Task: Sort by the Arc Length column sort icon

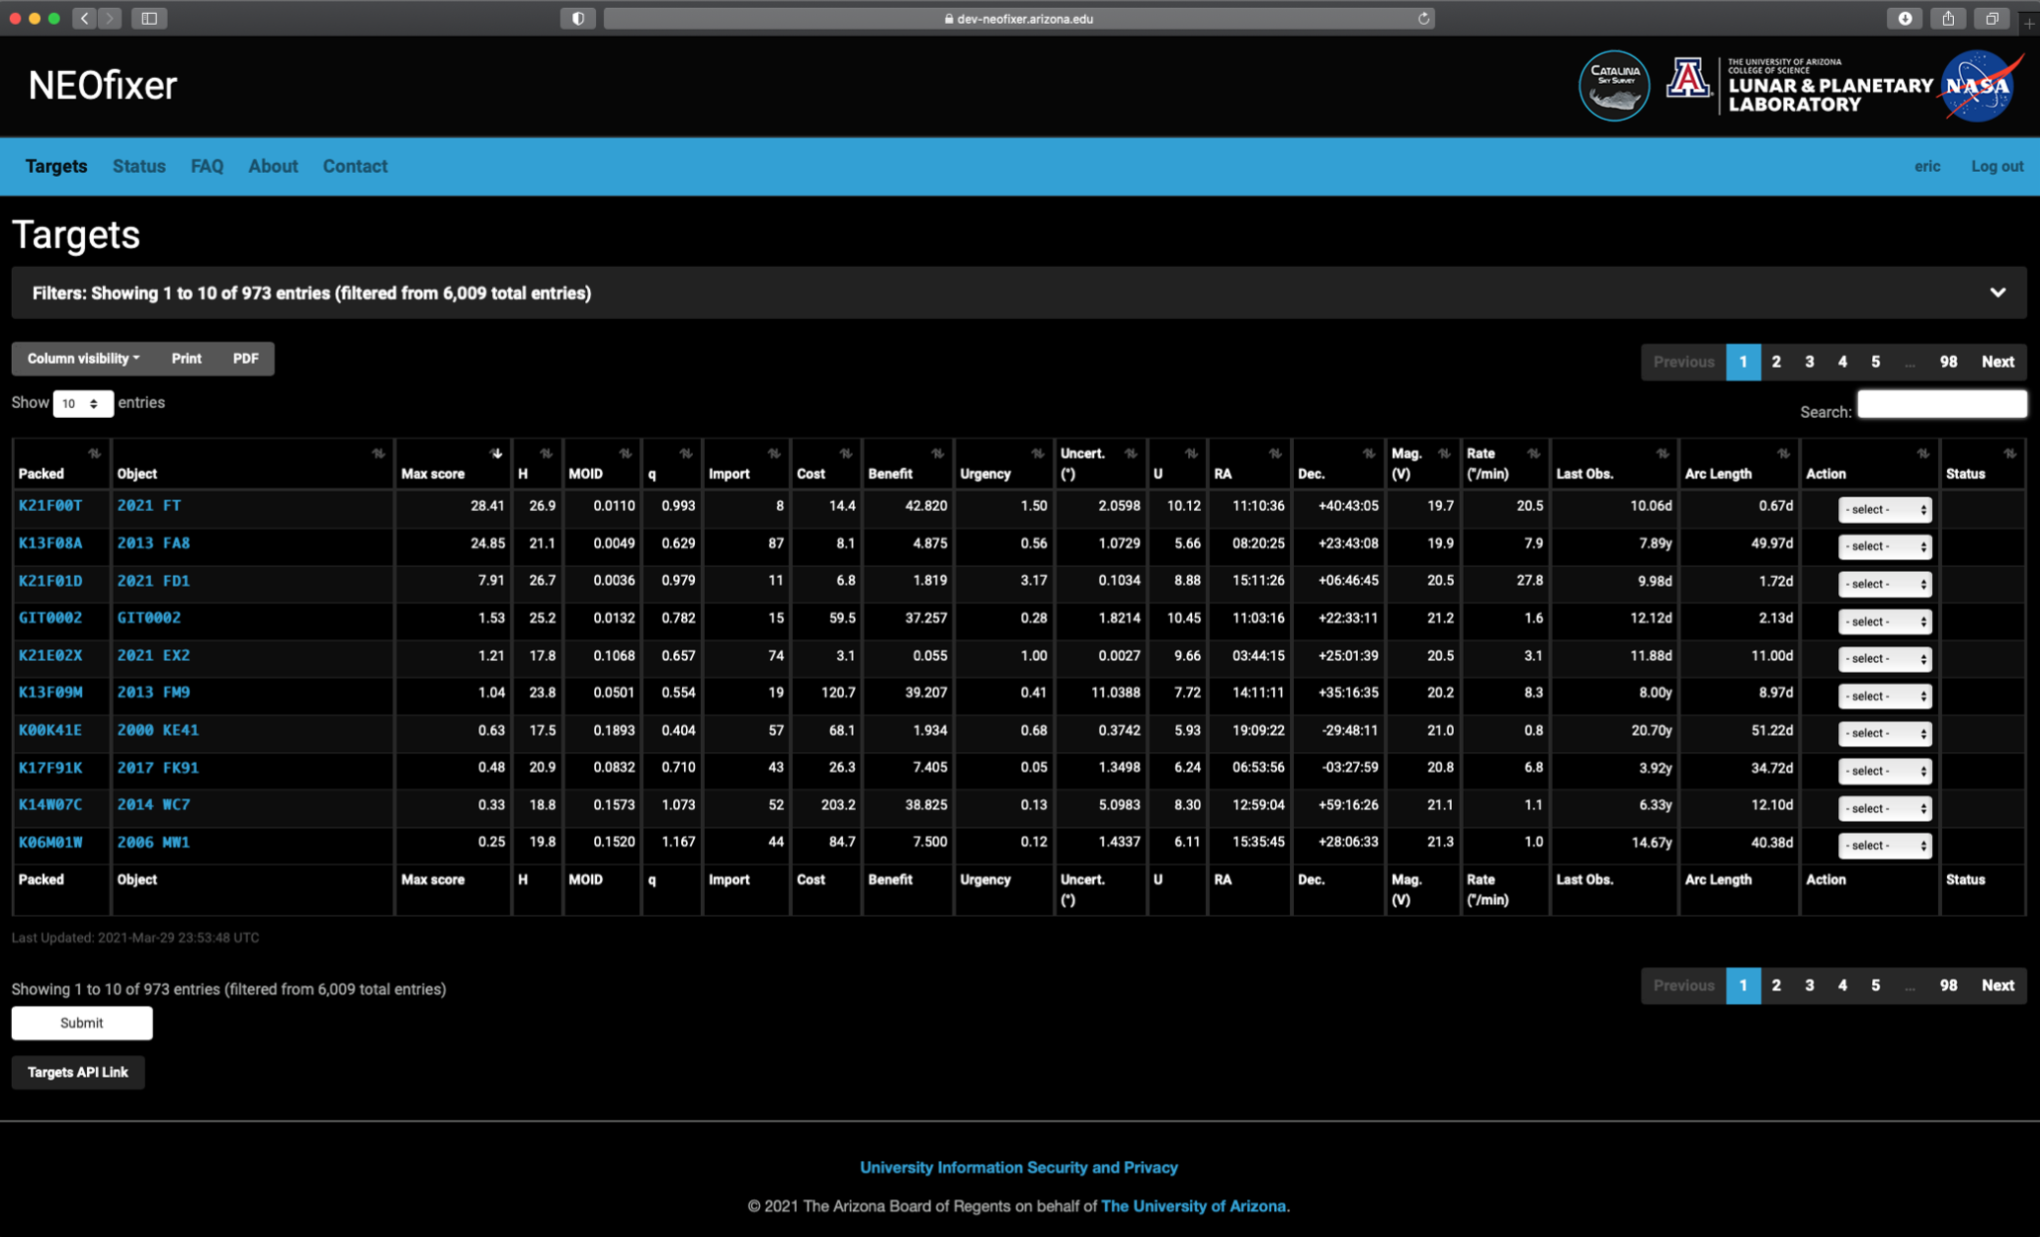Action: point(1784,454)
